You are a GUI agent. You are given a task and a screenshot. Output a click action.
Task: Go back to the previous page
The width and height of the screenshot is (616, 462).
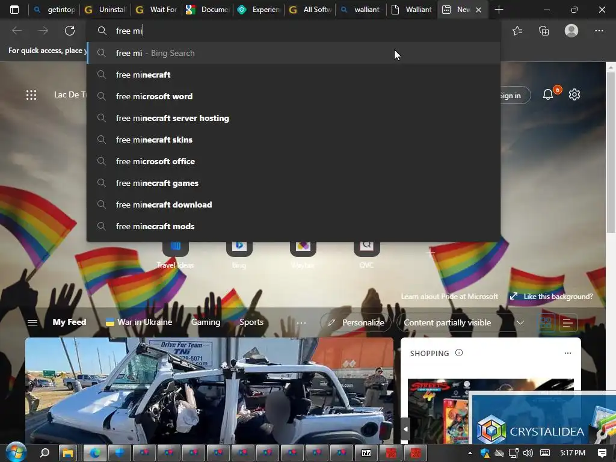point(17,31)
